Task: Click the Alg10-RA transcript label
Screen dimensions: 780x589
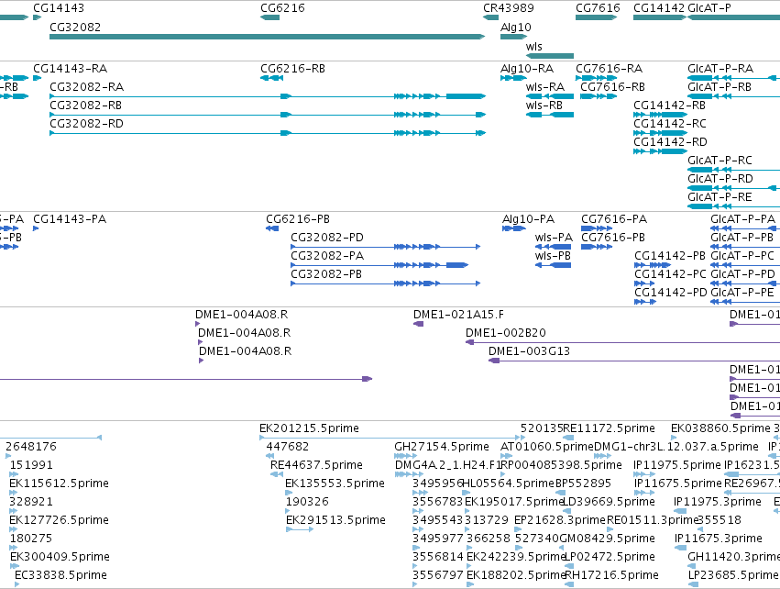Action: [x=527, y=69]
